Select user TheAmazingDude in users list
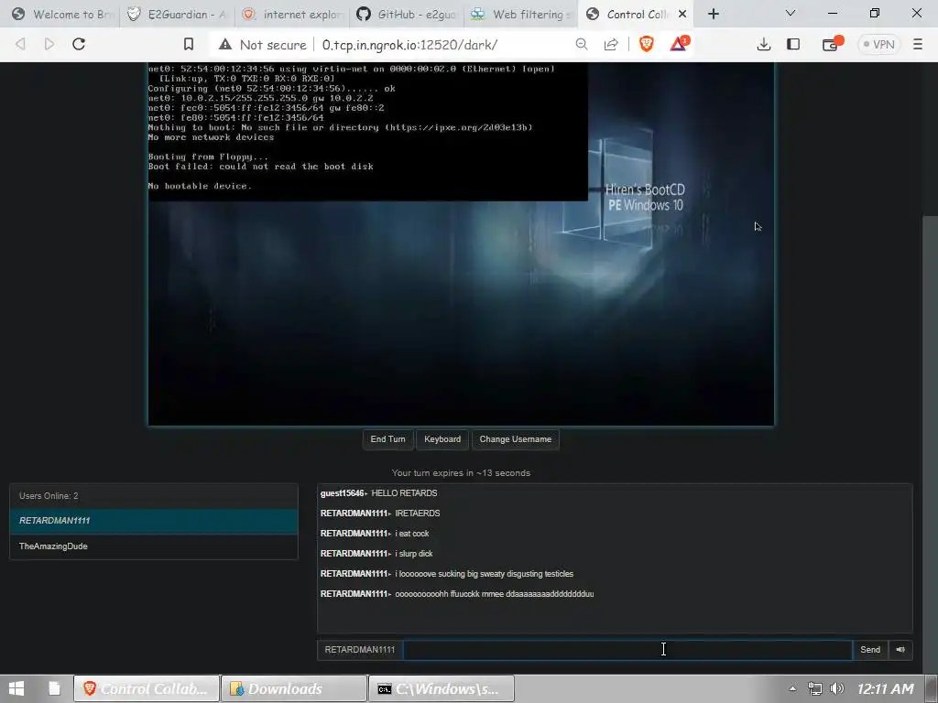938x703 pixels. click(x=154, y=546)
